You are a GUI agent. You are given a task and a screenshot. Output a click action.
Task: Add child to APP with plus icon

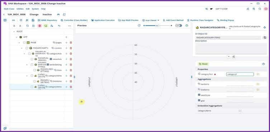point(66,37)
